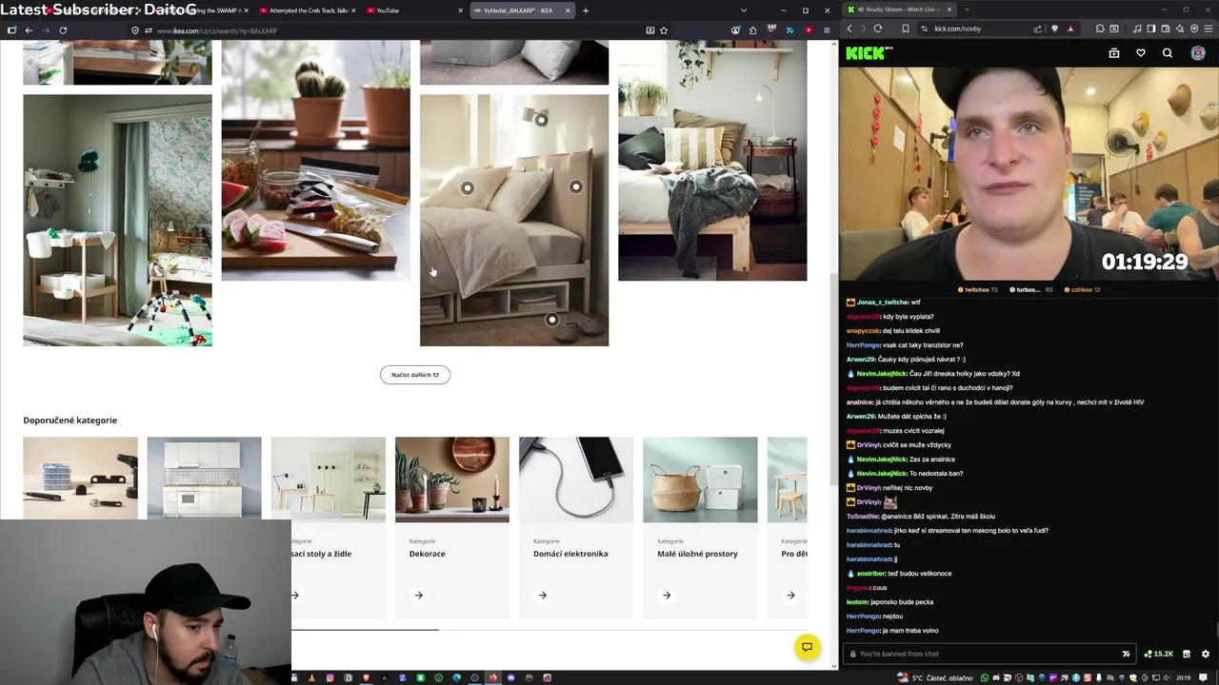This screenshot has height=685, width=1219.
Task: Open the Kick chat gift shop icon
Action: pyautogui.click(x=1187, y=654)
